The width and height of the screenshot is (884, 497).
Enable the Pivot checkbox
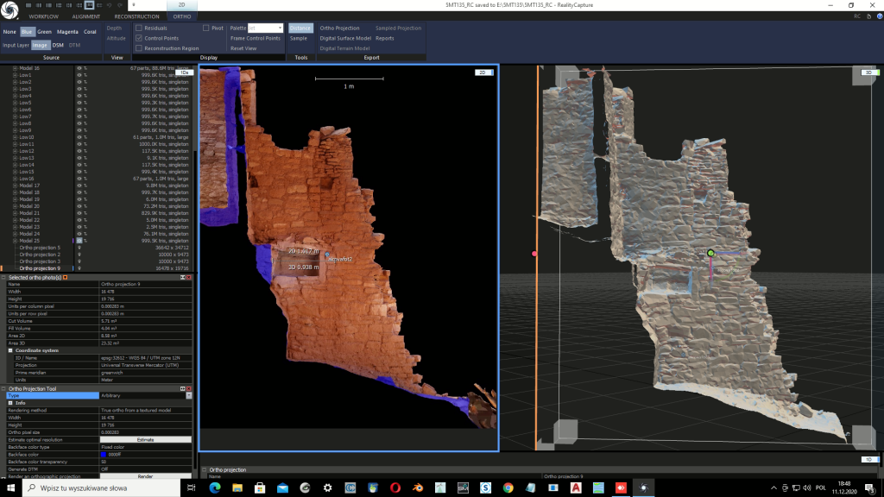pyautogui.click(x=205, y=28)
